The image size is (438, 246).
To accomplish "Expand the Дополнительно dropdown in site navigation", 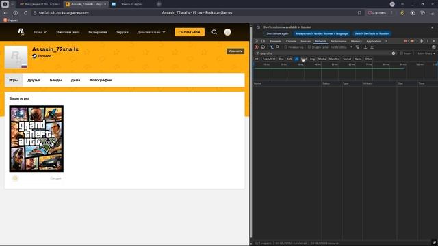I will coord(151,32).
